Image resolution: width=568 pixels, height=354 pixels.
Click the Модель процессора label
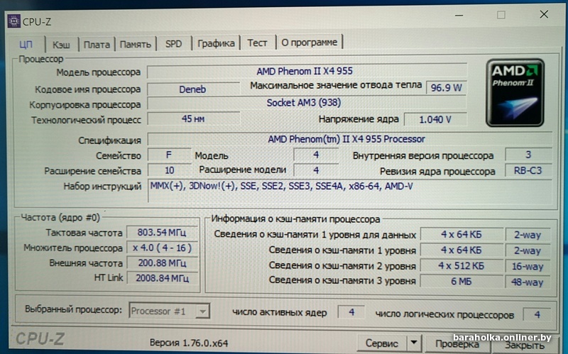coord(98,72)
